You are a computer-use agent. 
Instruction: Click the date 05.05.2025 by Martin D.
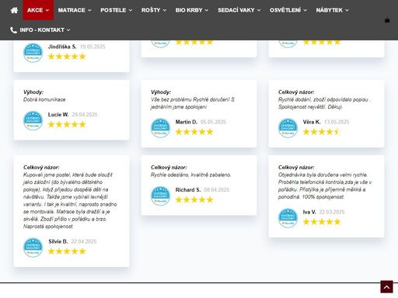click(213, 122)
